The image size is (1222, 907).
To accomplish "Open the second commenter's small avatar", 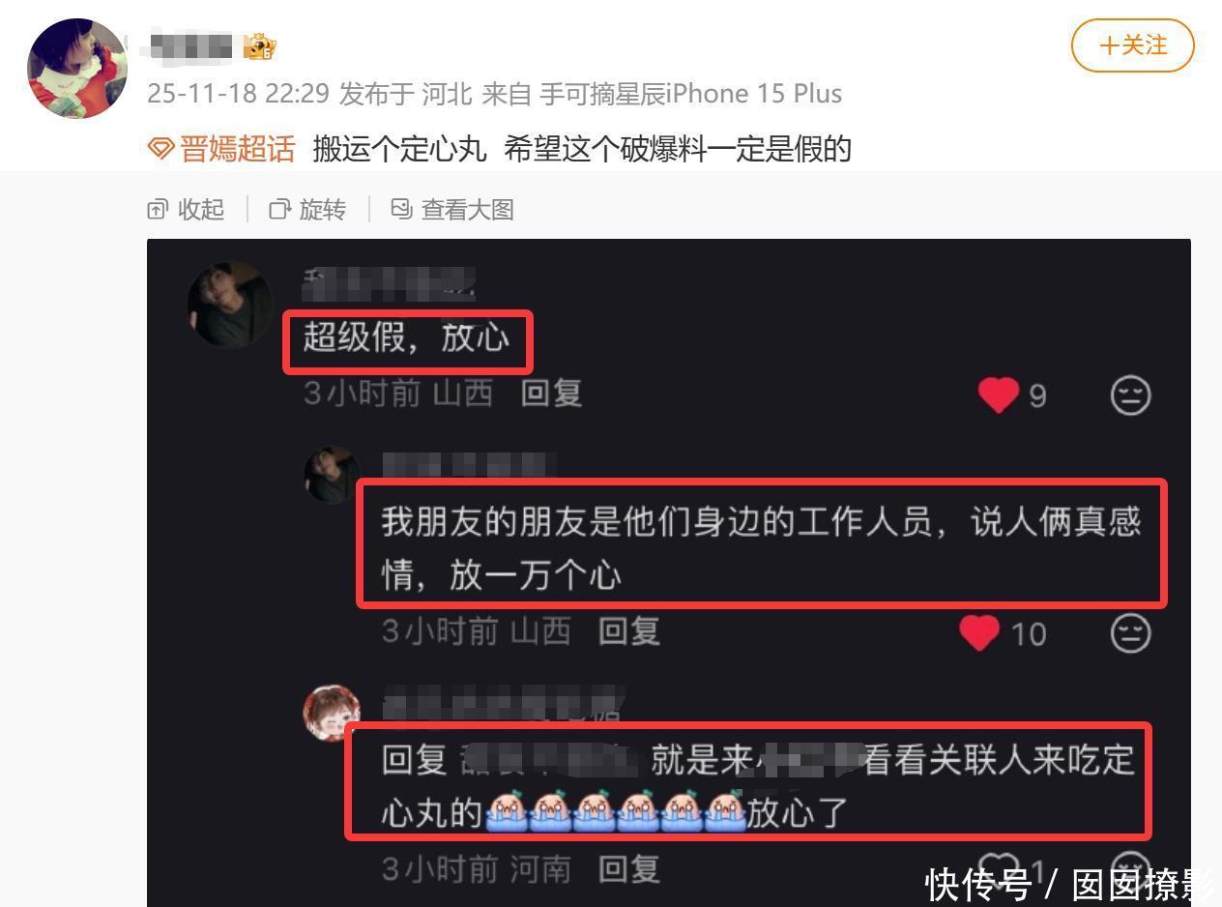I will 333,474.
